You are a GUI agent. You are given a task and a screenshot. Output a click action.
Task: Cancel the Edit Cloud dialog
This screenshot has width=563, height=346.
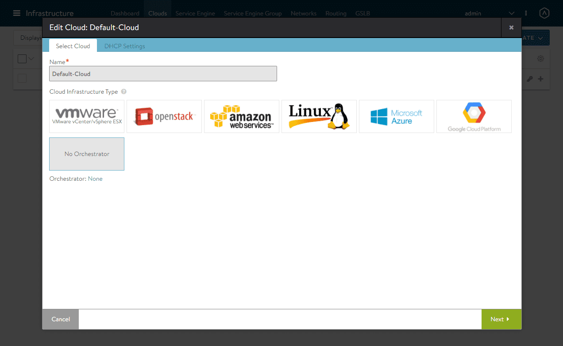[61, 319]
